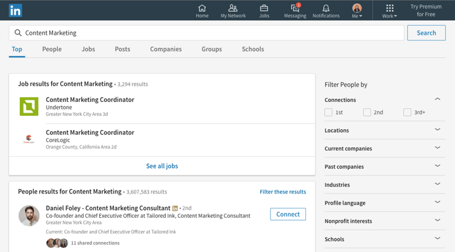
Task: Open the See all jobs link
Action: coord(162,166)
